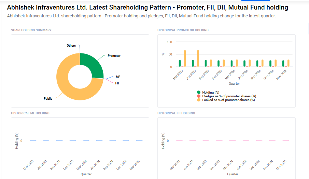Click the Others label on donut chart
The height and width of the screenshot is (179, 309).
tap(71, 46)
